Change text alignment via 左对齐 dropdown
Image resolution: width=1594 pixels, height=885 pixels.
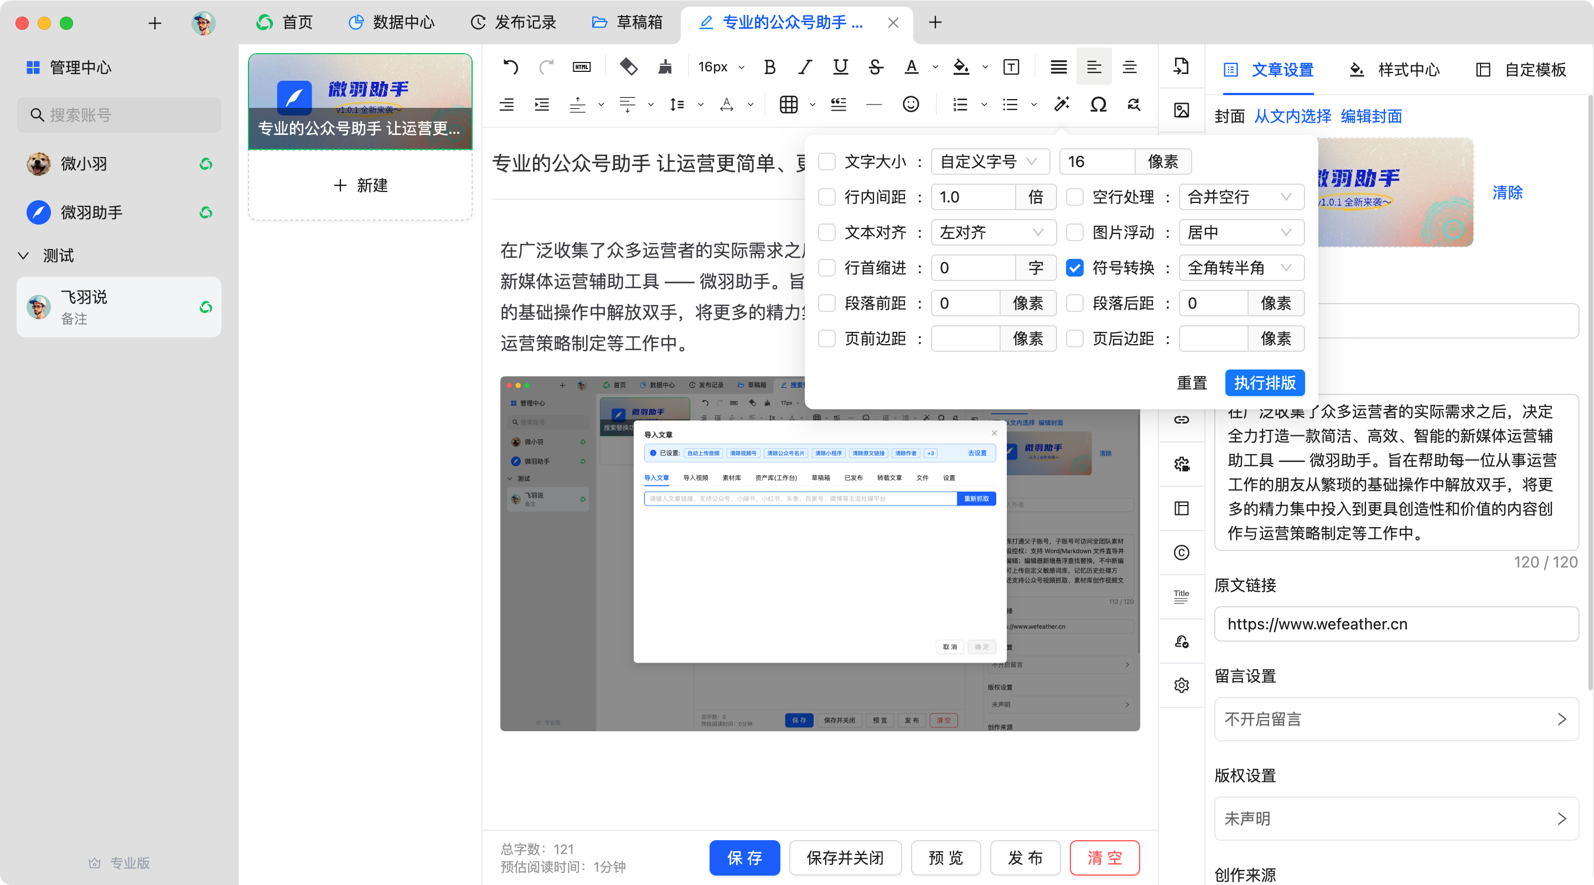pos(993,232)
